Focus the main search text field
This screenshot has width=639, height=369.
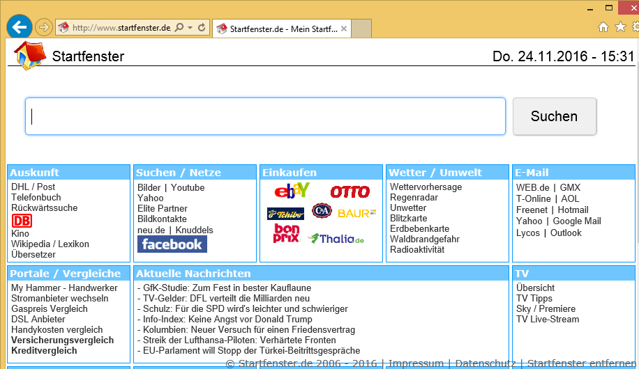pyautogui.click(x=265, y=116)
